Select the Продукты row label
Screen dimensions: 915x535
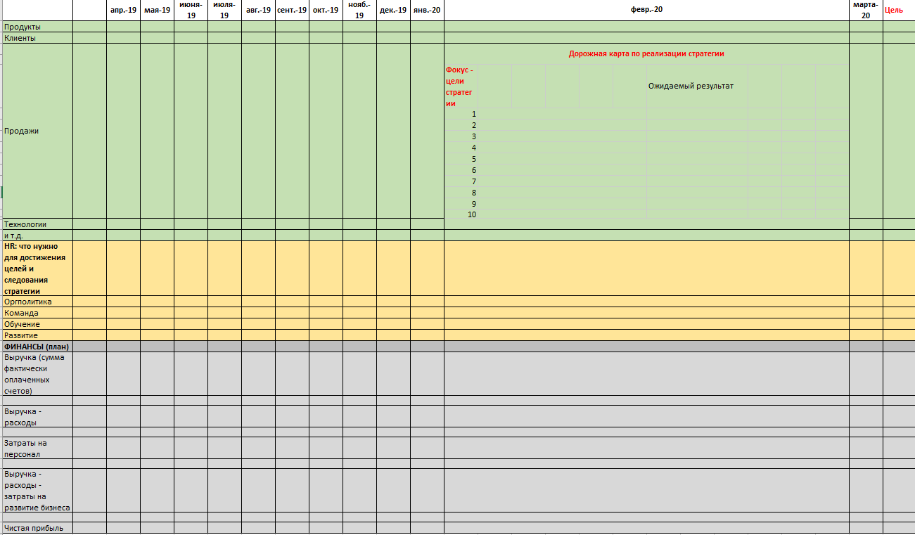37,27
